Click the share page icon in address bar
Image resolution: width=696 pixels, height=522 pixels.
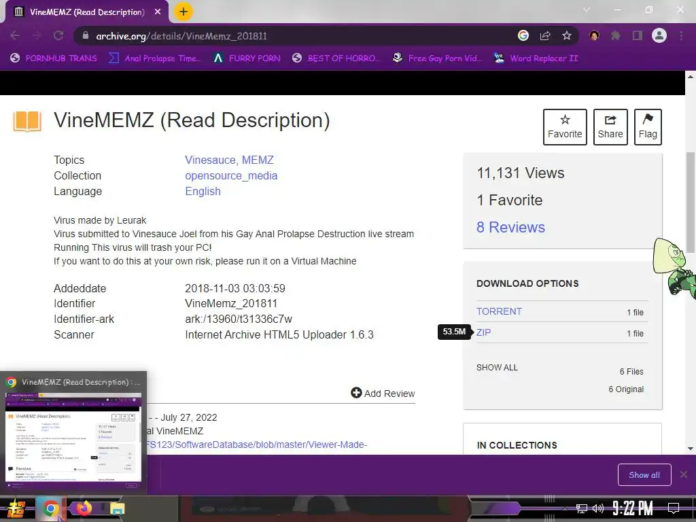(x=545, y=35)
